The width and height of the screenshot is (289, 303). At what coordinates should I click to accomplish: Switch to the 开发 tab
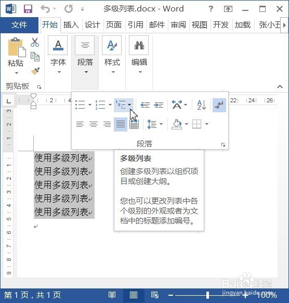pyautogui.click(x=221, y=25)
